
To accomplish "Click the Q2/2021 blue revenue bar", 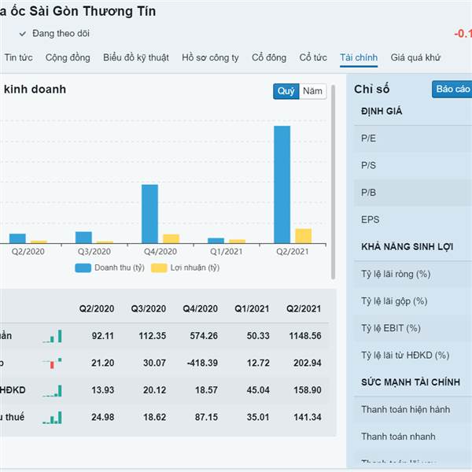I will 282,185.
